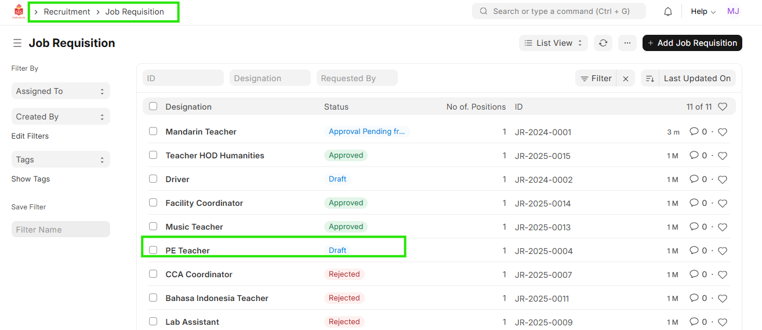Toggle sort direction icon beside Last Updated On
762x330 pixels.
650,79
